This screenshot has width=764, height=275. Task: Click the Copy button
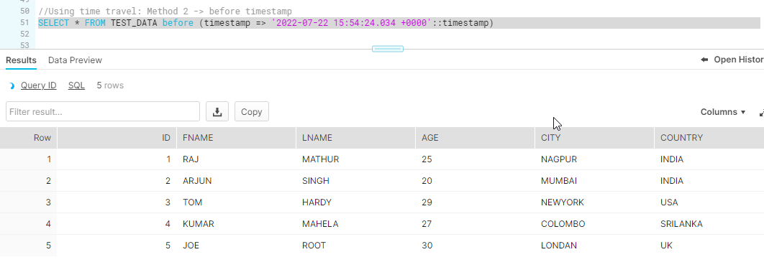(251, 111)
